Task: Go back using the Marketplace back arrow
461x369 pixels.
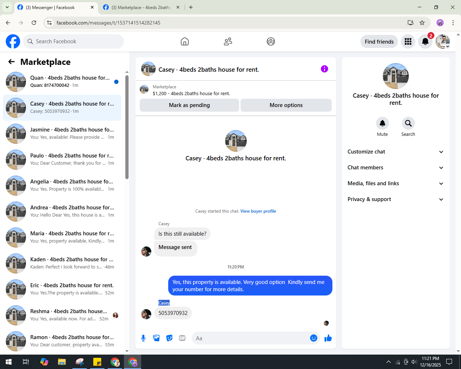Action: 12,62
